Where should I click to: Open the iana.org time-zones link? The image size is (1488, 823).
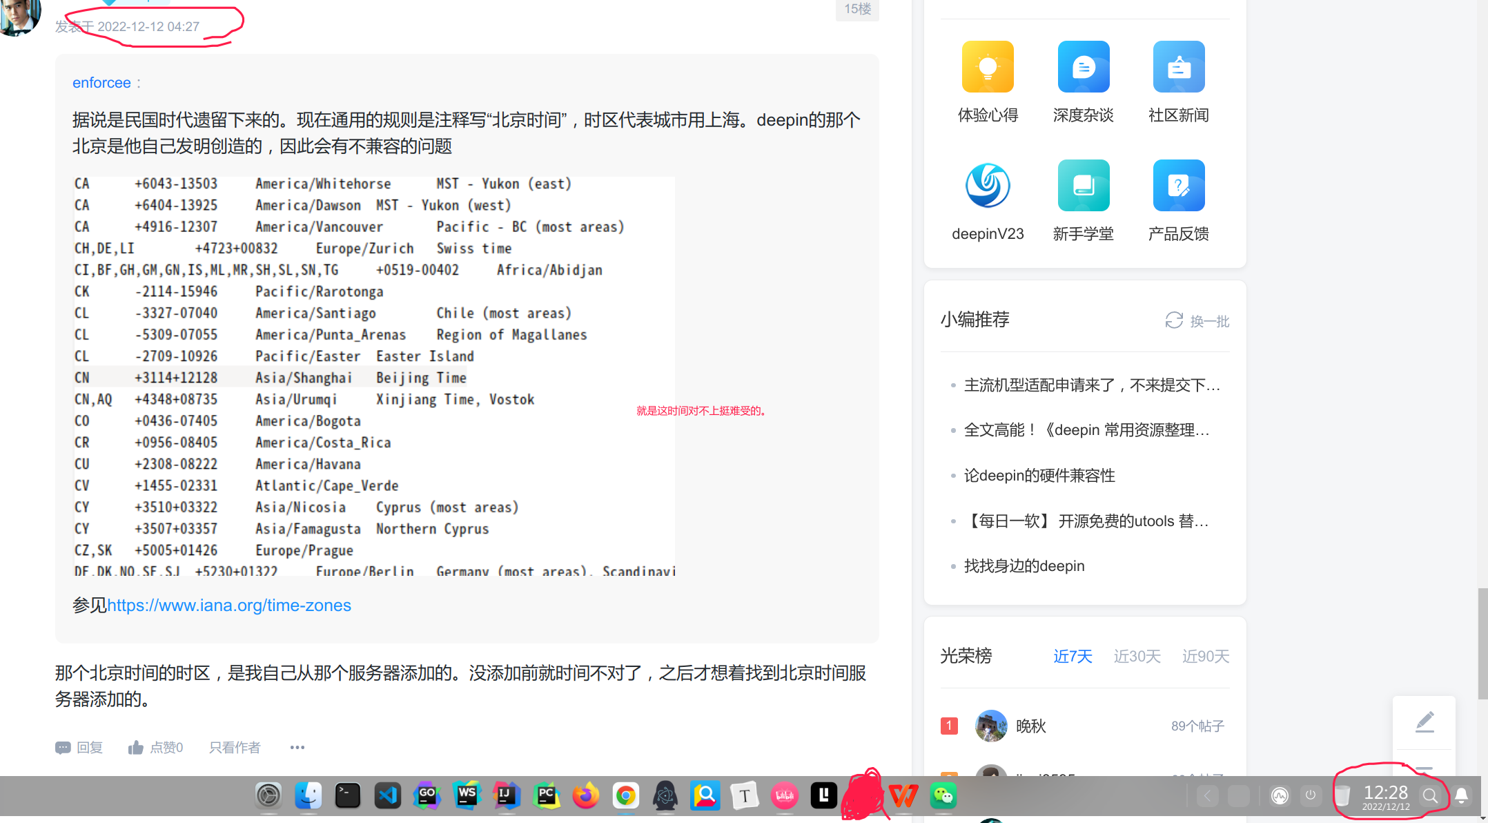(229, 606)
